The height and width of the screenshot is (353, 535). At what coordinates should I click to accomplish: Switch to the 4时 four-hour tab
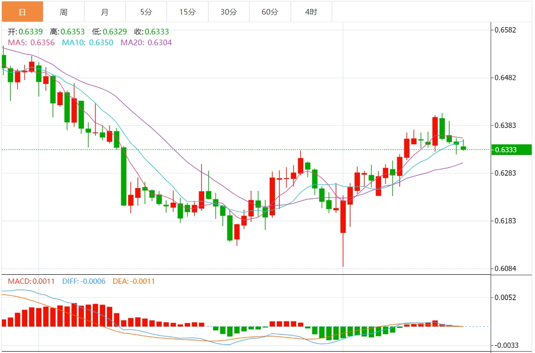pos(311,12)
